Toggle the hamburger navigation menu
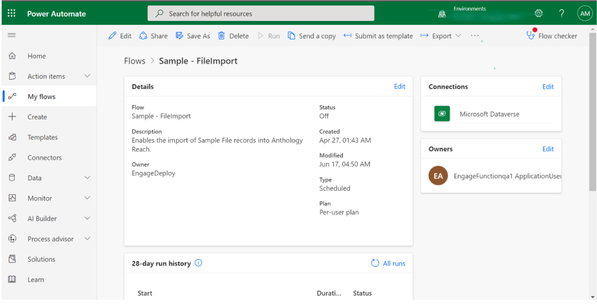 12,35
